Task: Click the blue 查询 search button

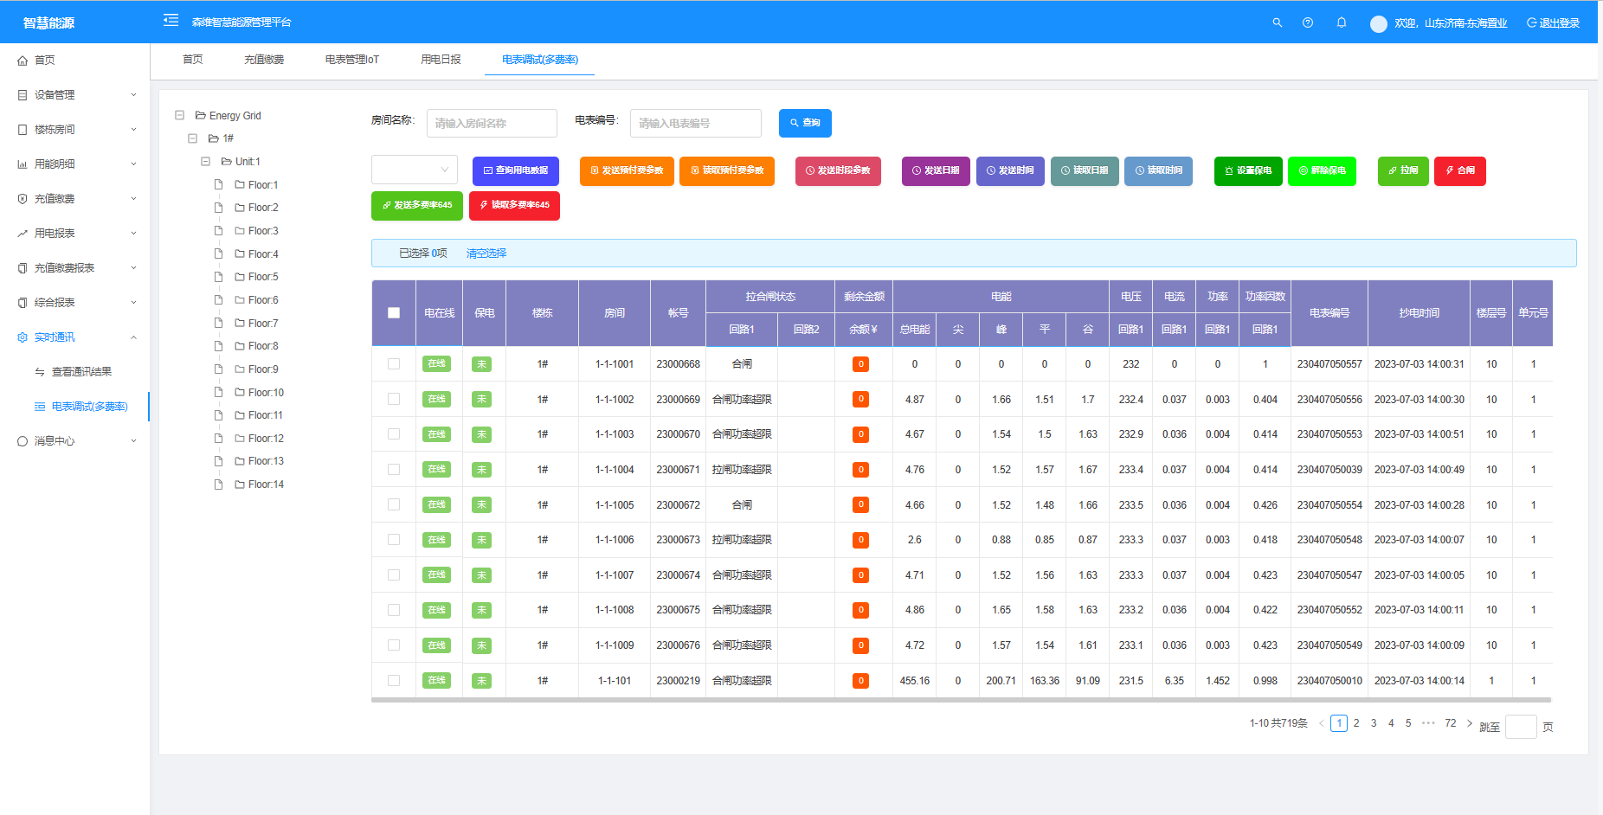Action: tap(804, 123)
